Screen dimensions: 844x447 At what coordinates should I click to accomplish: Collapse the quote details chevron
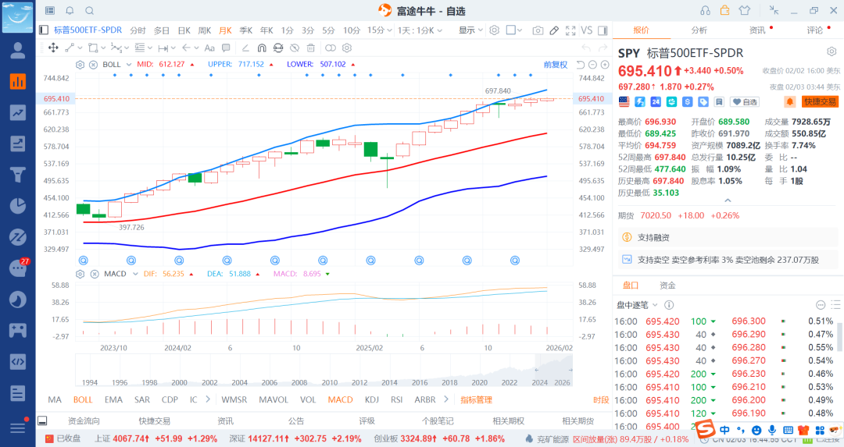coord(728,200)
